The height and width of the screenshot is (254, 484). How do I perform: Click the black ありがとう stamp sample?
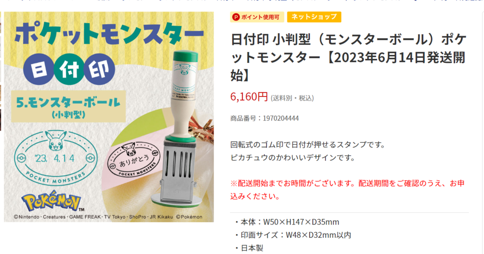pyautogui.click(x=134, y=160)
